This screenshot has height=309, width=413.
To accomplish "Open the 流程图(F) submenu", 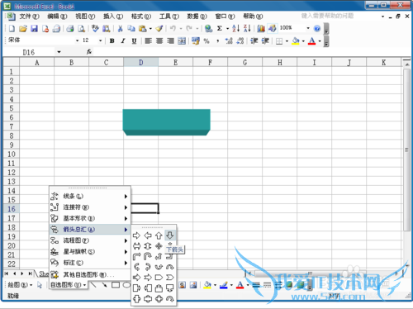I will coord(90,240).
